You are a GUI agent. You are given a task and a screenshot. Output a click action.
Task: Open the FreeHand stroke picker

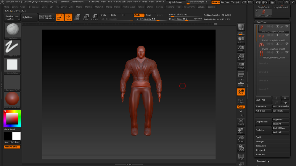point(12,48)
